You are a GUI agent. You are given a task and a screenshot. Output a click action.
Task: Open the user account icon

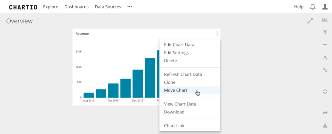click(325, 7)
